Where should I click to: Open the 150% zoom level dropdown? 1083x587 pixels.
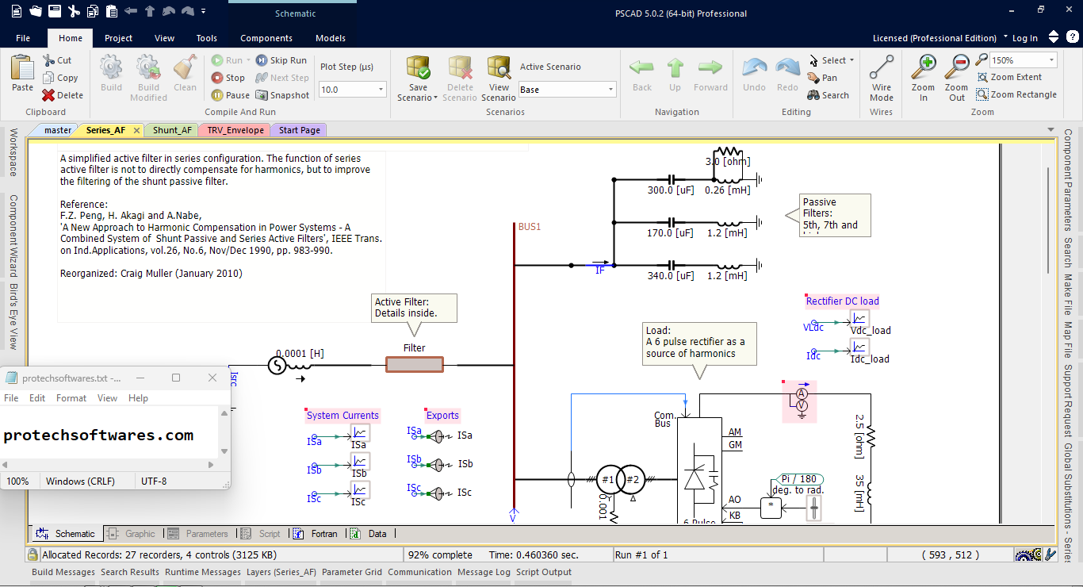coord(1052,60)
